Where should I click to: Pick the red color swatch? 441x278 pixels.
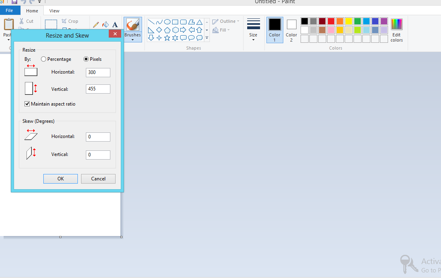[x=331, y=21]
